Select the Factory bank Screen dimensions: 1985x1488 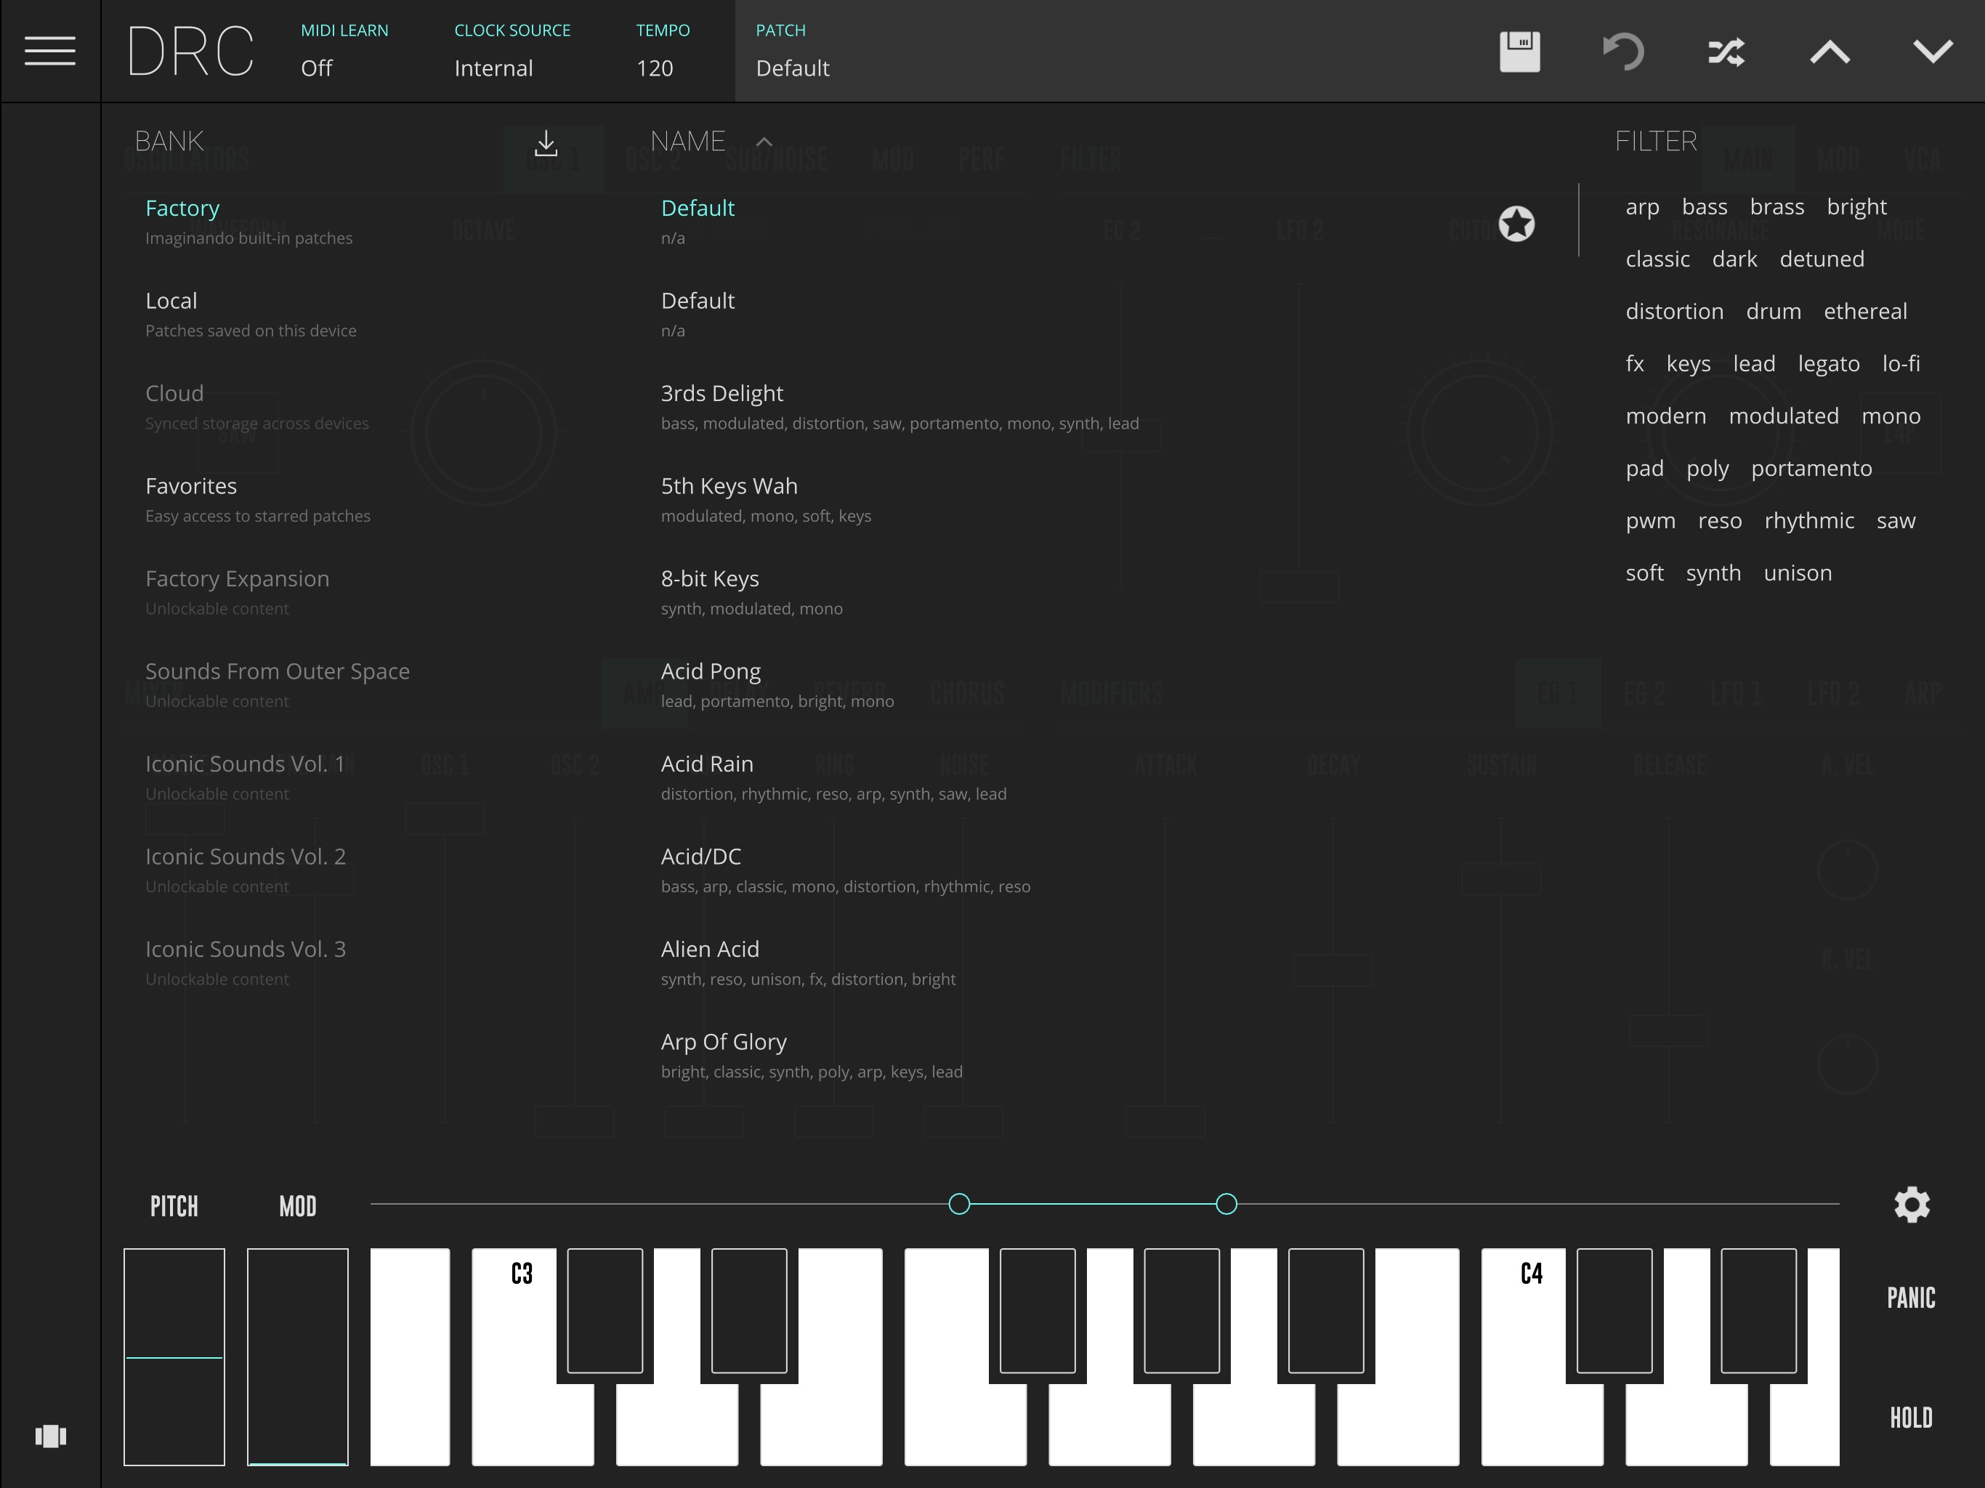coord(183,208)
